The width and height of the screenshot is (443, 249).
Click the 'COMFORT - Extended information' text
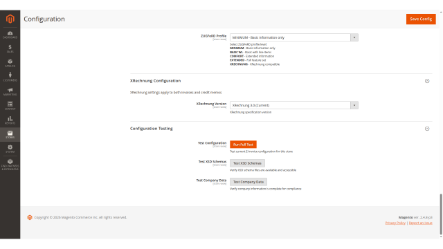[x=252, y=56]
